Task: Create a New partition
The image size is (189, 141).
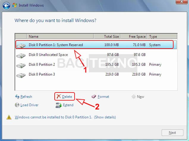Action: pos(141,97)
